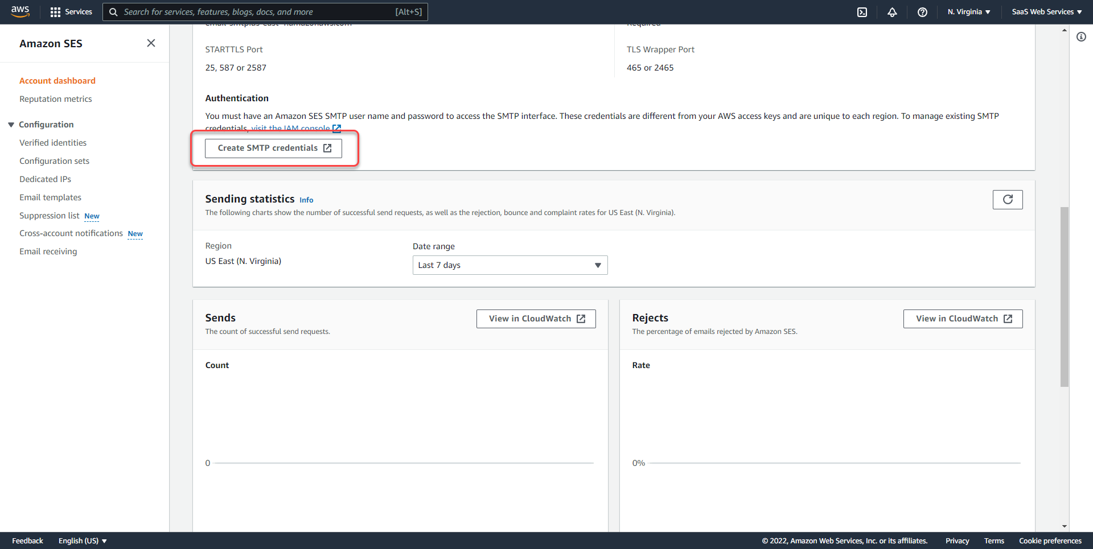Open Verified identities
Image resolution: width=1093 pixels, height=549 pixels.
tap(53, 143)
